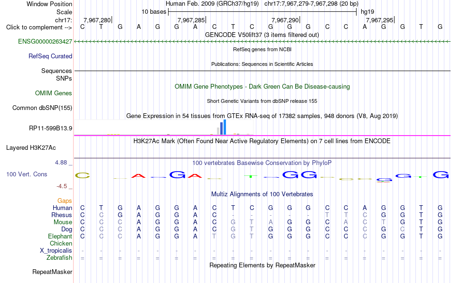This screenshot has width=451, height=283.
Task: Click the Zebrafish alignment row label
Action: [59, 258]
